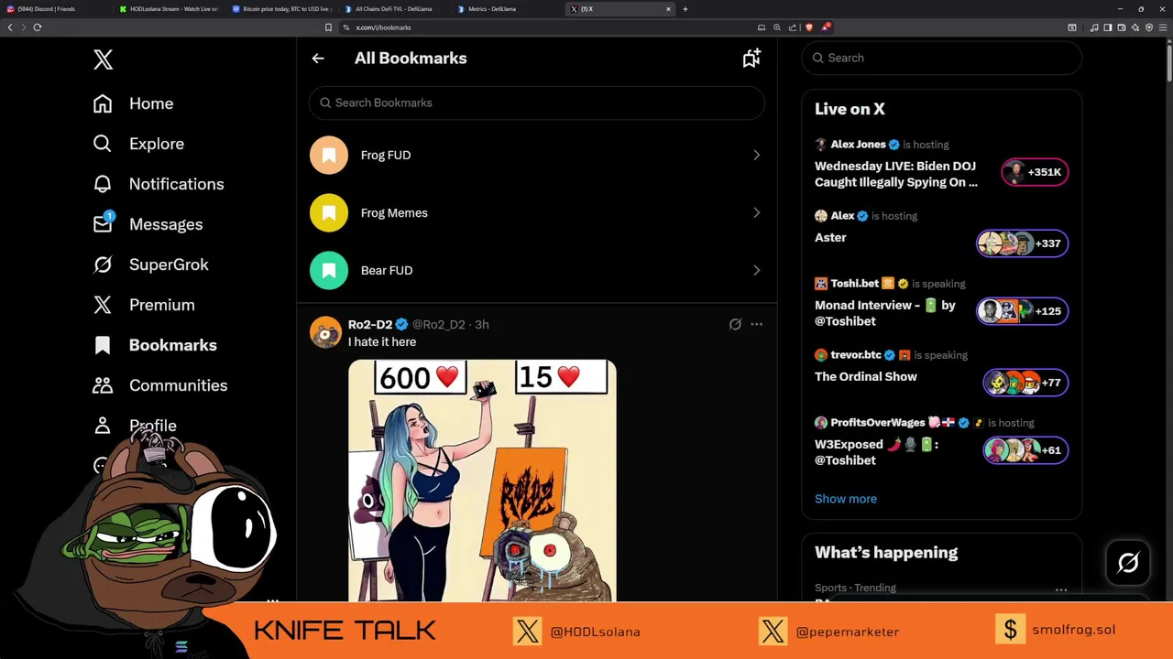Click the Bookmarks ribbon icon in the sidebar
Screen dimensions: 1173x659
(x=103, y=345)
